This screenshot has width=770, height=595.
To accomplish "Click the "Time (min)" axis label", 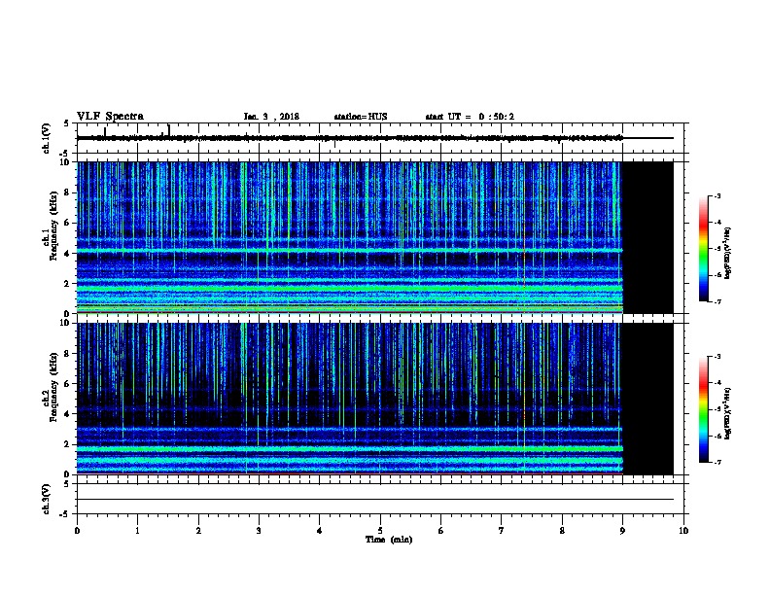I will [389, 540].
